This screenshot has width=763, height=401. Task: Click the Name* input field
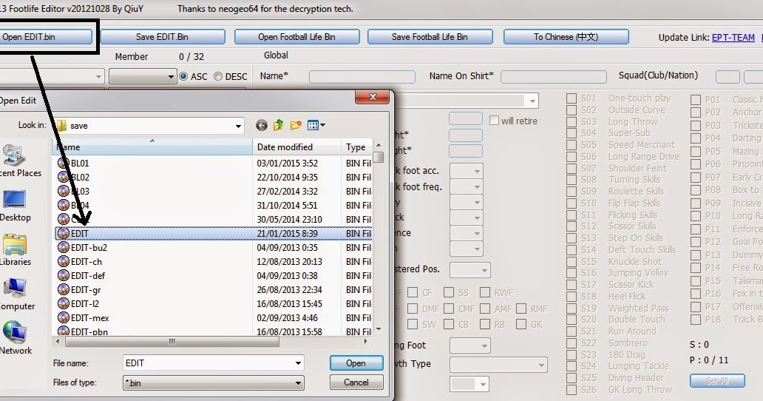pos(362,77)
